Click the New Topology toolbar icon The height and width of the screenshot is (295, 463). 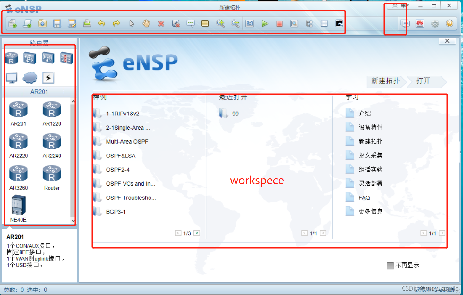tap(13, 23)
